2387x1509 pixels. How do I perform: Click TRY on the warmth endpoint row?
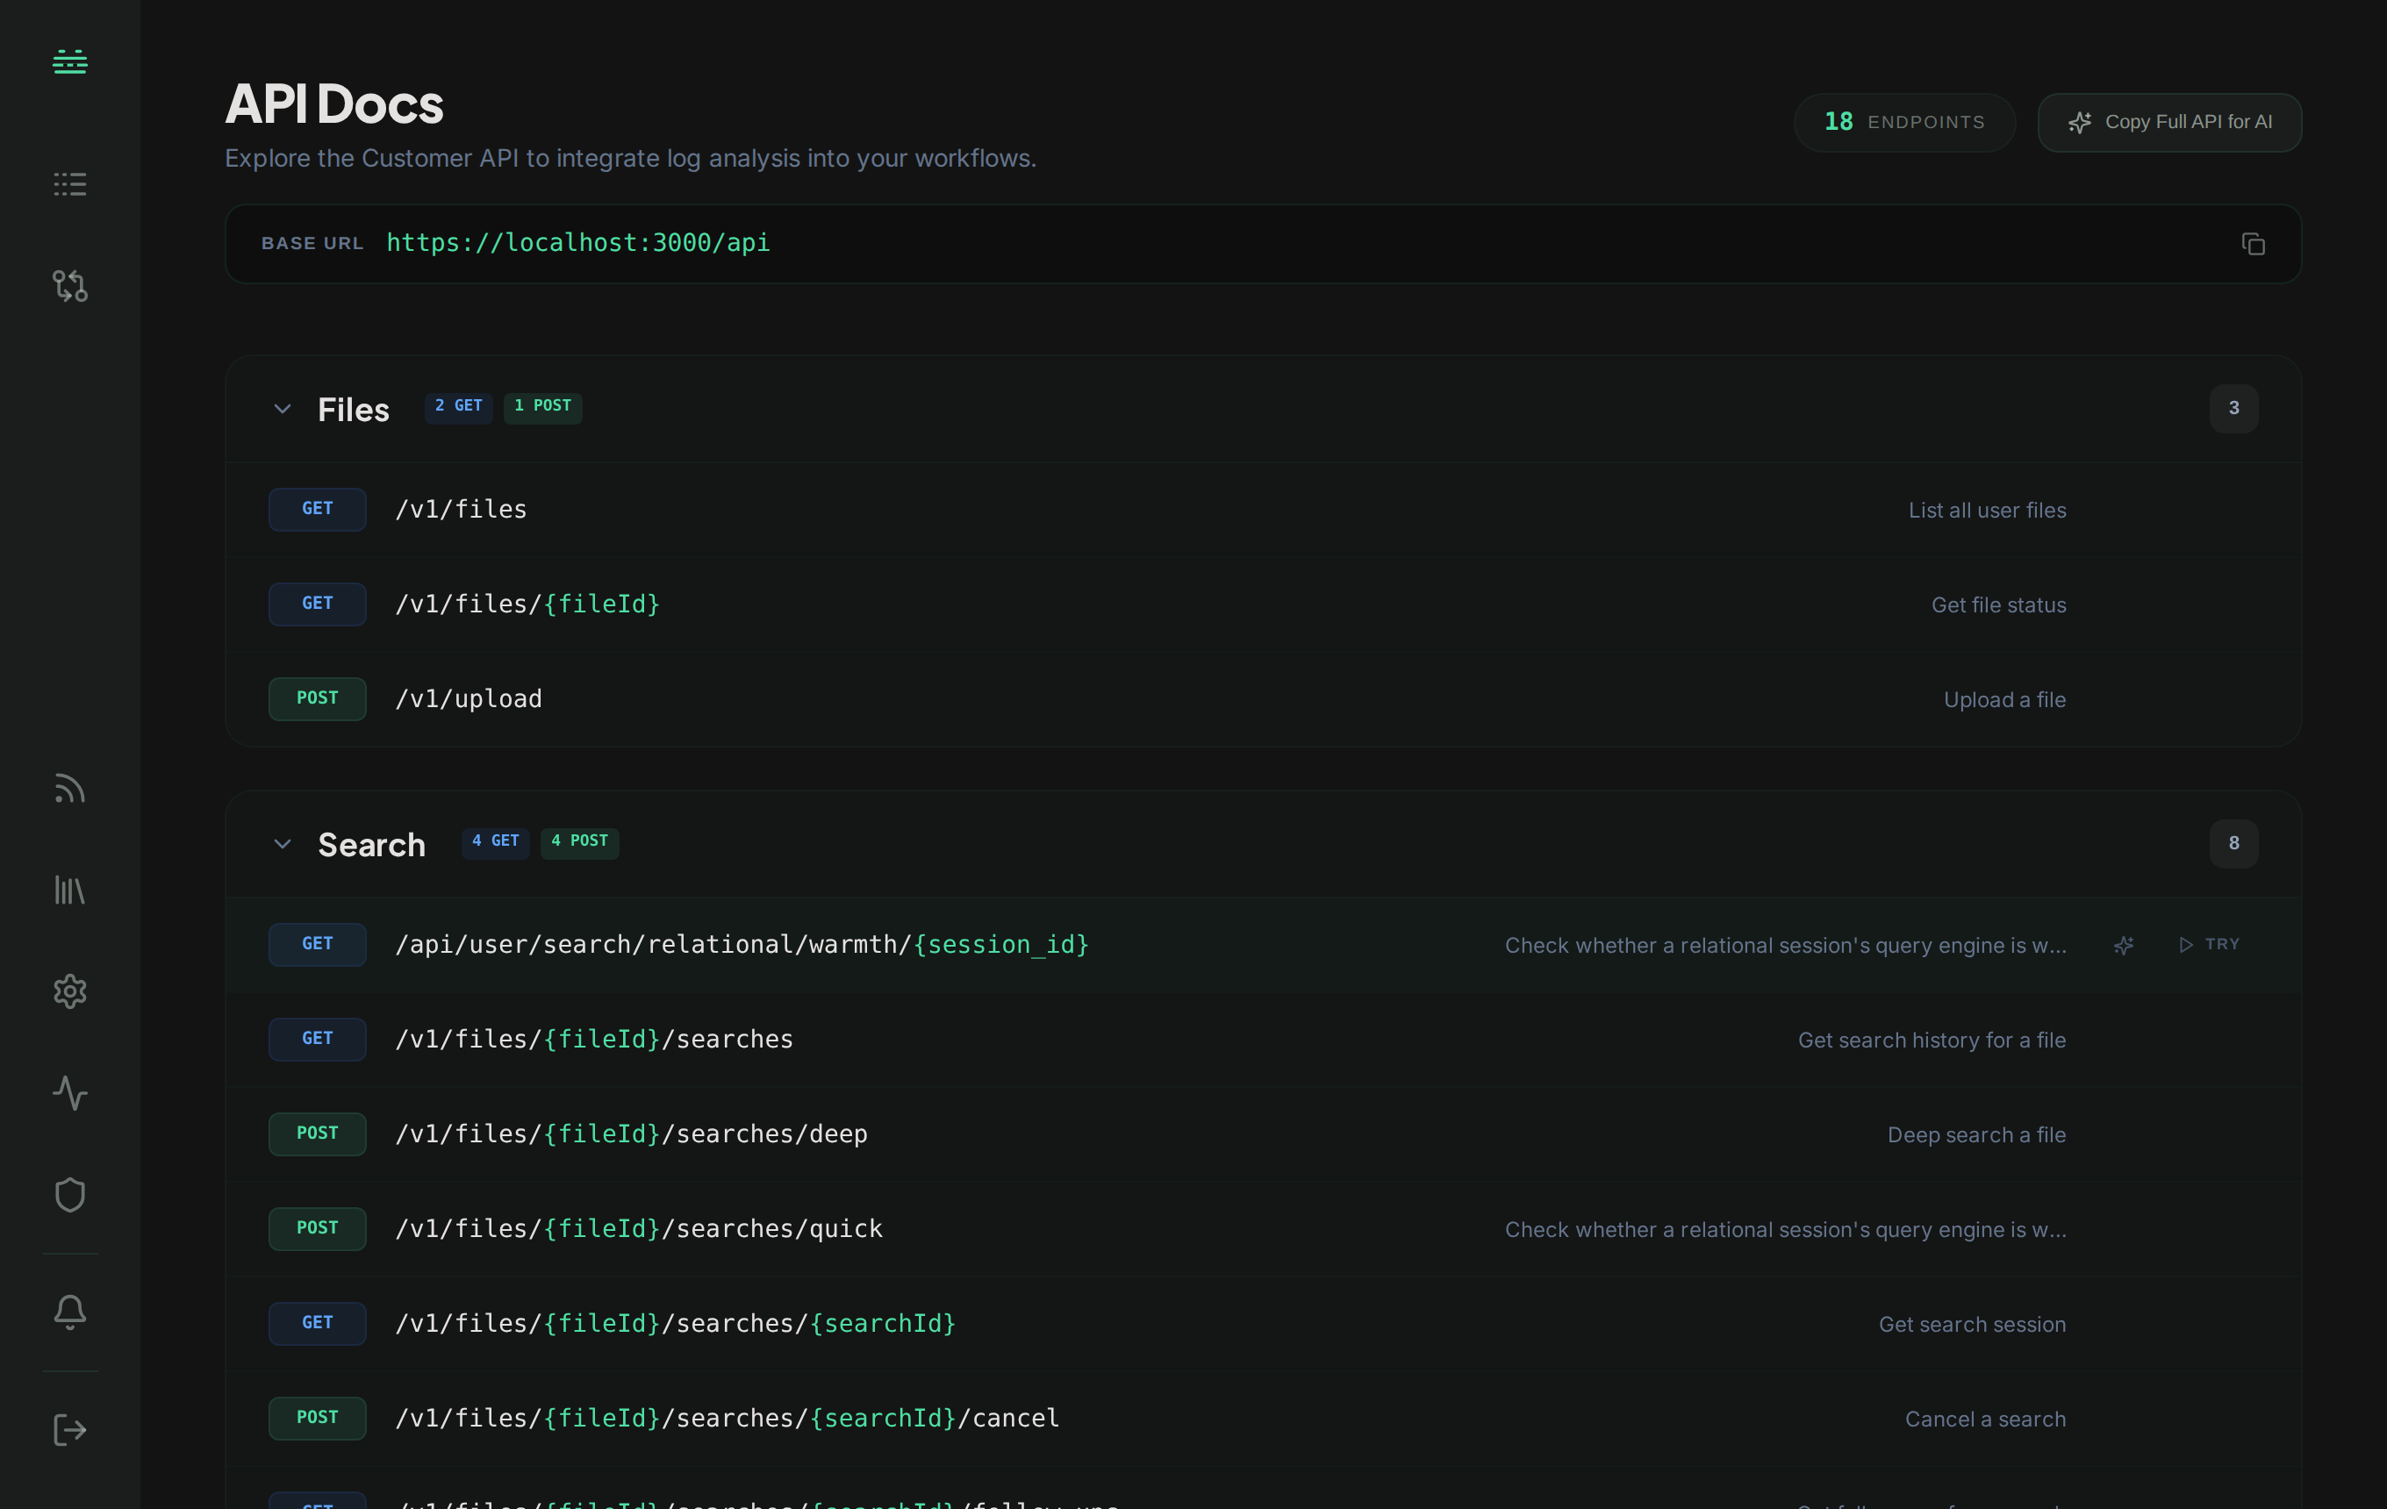pyautogui.click(x=2209, y=944)
